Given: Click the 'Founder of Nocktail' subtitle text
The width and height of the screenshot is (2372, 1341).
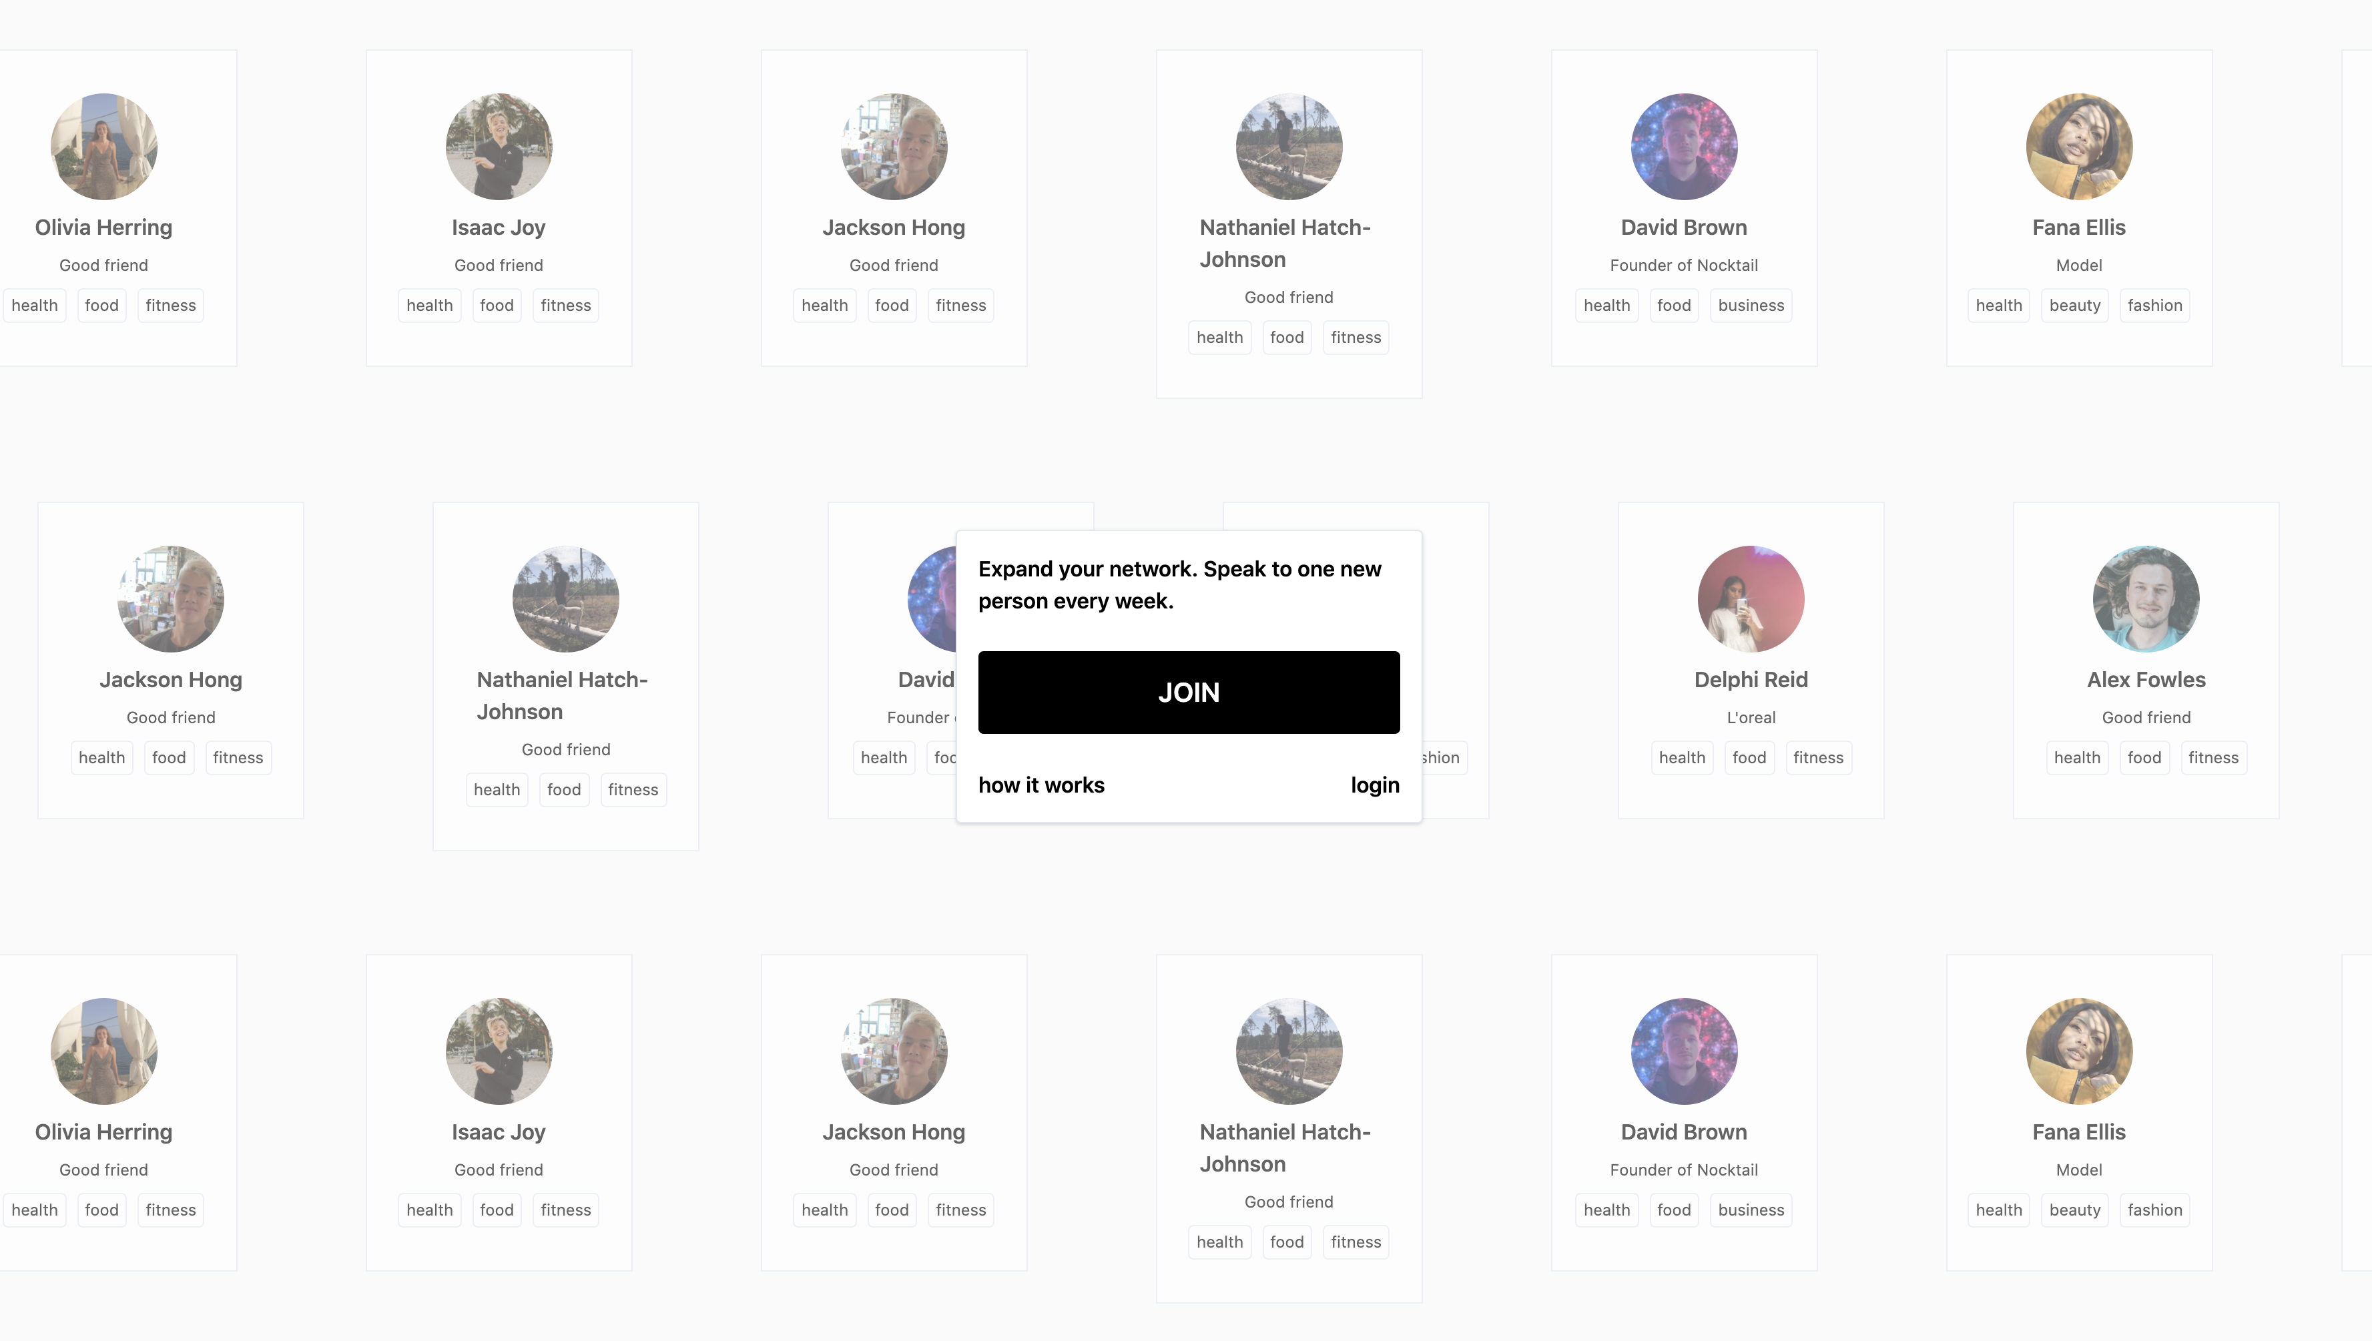Looking at the screenshot, I should [x=1683, y=266].
